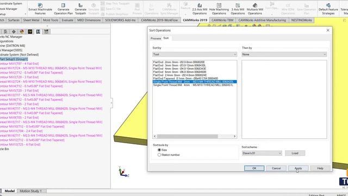Switch to Motion Study 1 tab

(30, 191)
